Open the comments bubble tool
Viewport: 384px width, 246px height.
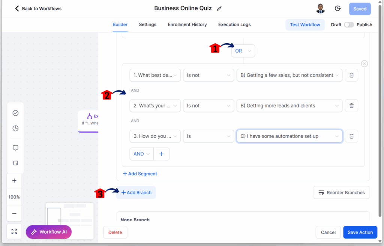tap(15, 148)
